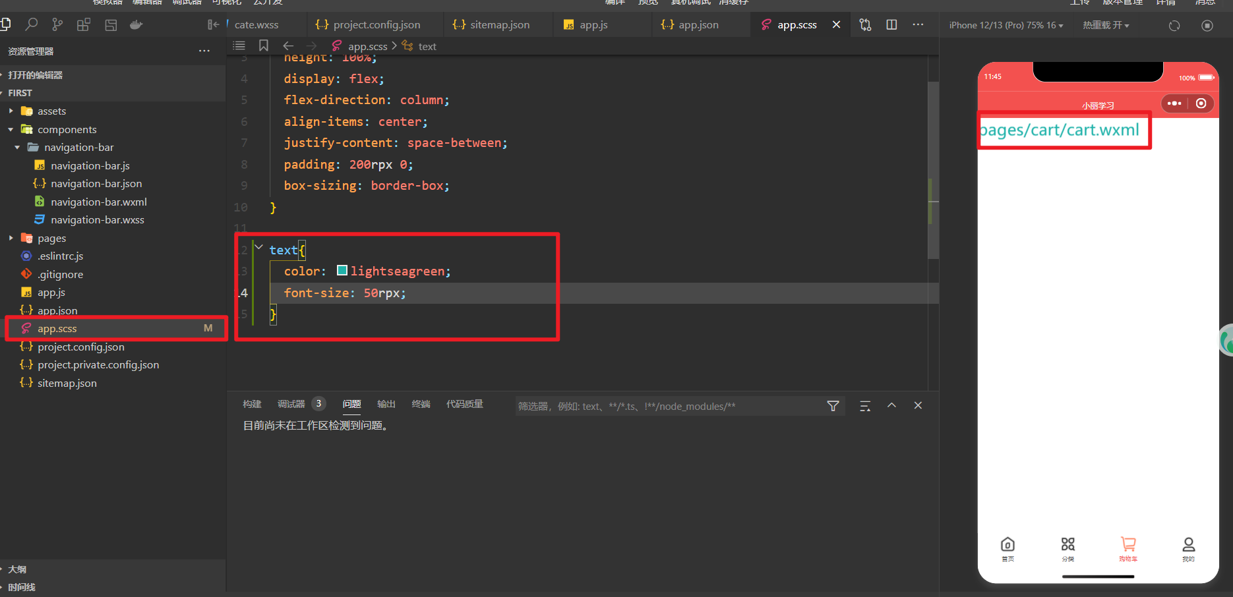Split the editor to the right
The width and height of the screenshot is (1233, 597).
pyautogui.click(x=891, y=25)
